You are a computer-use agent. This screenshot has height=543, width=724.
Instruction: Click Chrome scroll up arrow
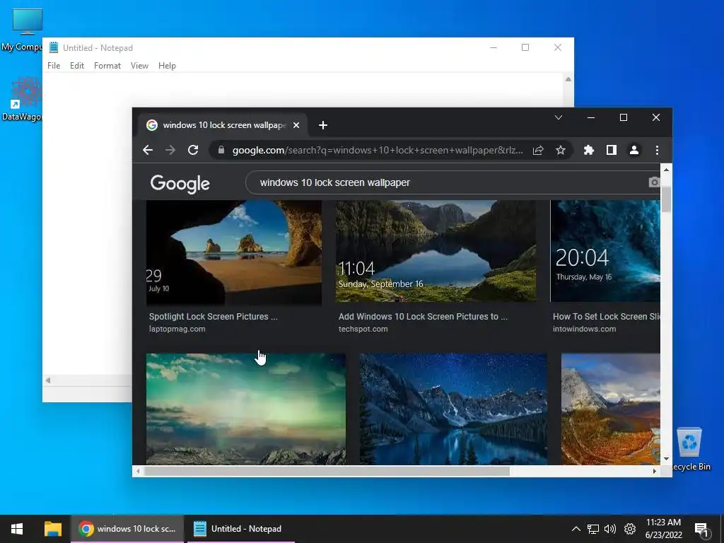[x=666, y=170]
